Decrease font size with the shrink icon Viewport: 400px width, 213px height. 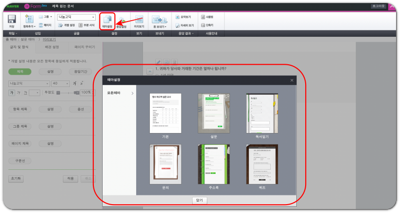(x=82, y=83)
